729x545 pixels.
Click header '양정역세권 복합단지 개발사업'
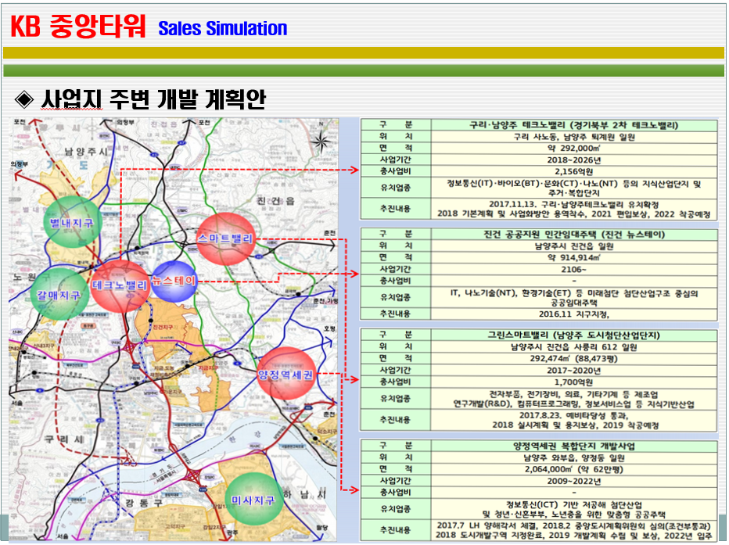click(573, 446)
